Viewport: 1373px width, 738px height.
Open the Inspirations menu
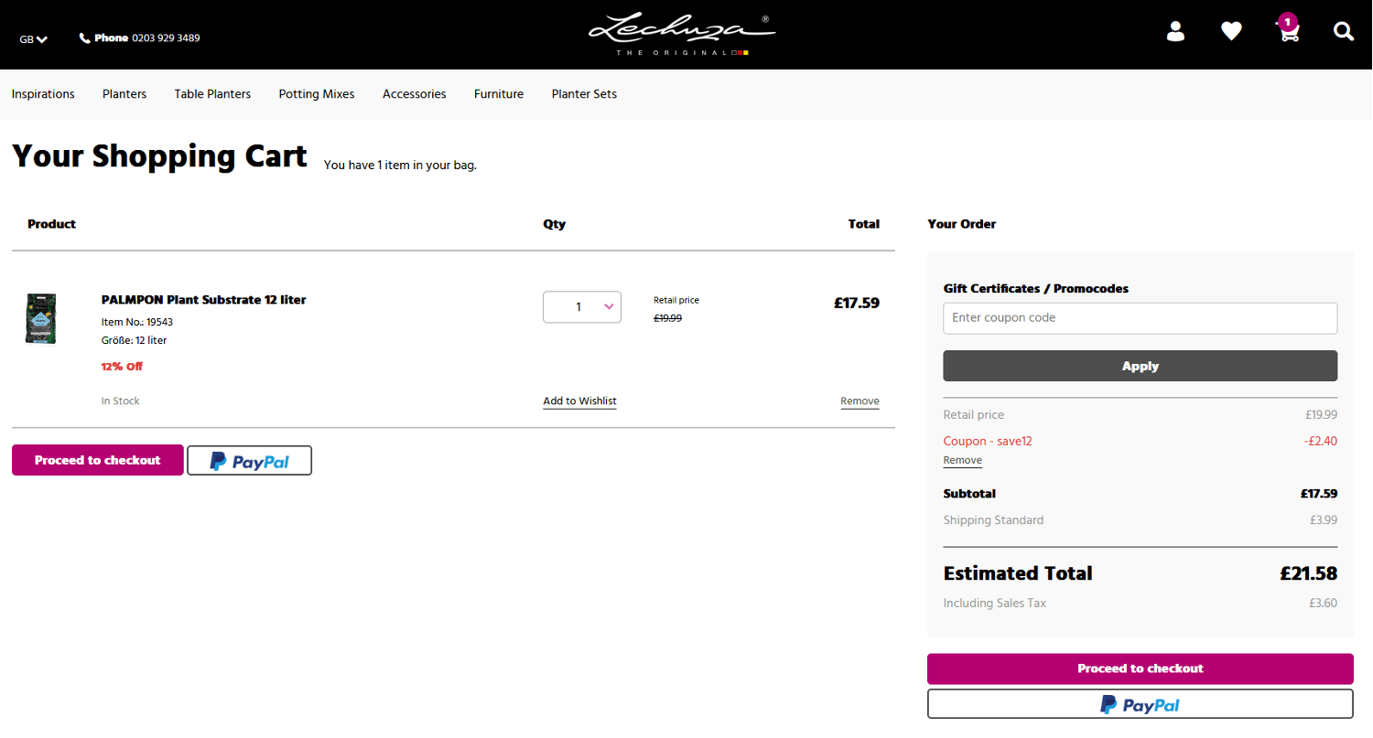point(43,94)
